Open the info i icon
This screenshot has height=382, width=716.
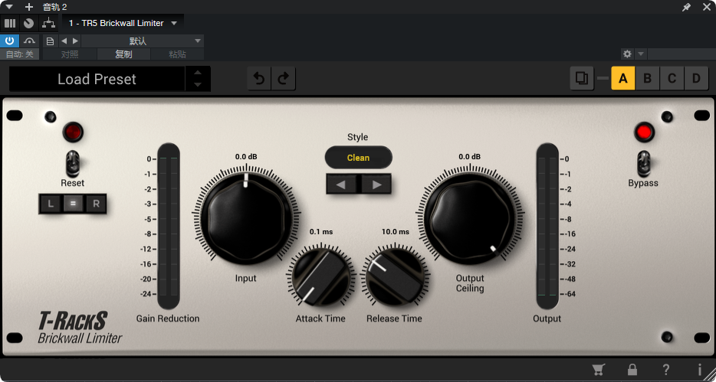[700, 370]
